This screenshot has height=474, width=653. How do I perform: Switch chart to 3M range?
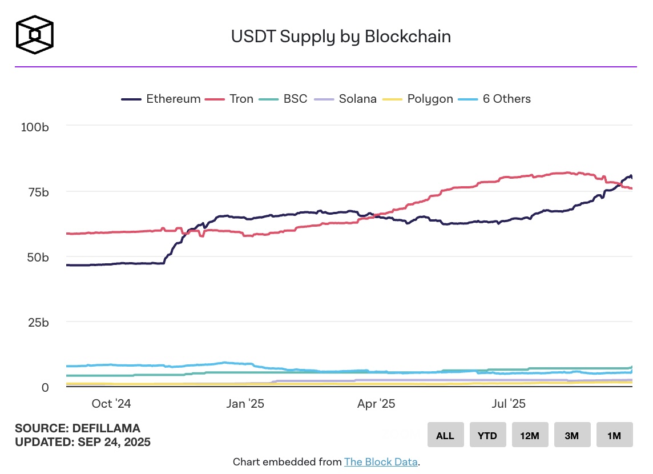572,435
